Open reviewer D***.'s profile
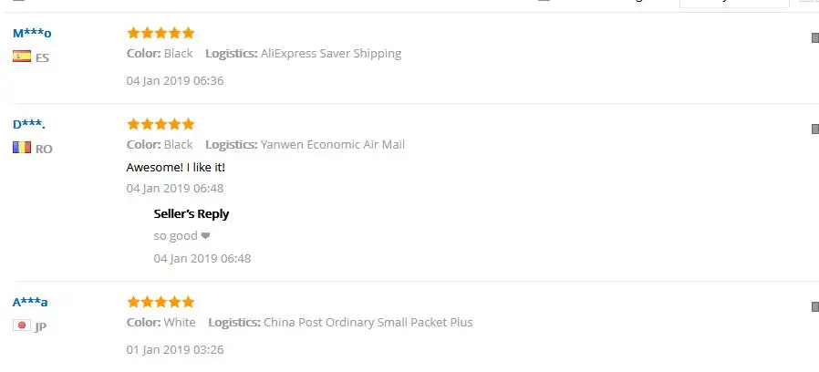Image resolution: width=819 pixels, height=372 pixels. point(29,124)
